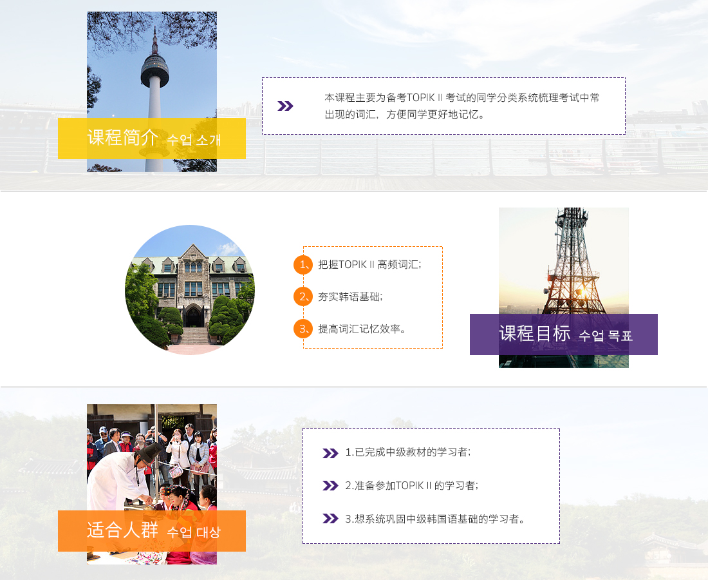Click the orange number 2 circle
This screenshot has height=580, width=708.
pyautogui.click(x=303, y=296)
